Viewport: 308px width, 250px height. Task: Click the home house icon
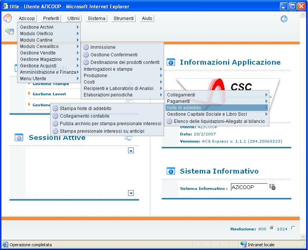coord(8,19)
